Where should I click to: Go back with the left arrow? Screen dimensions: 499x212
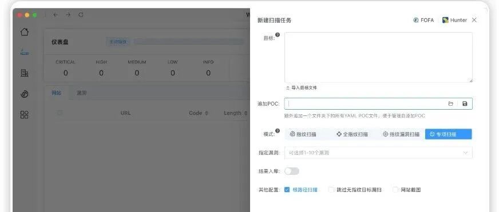56,15
